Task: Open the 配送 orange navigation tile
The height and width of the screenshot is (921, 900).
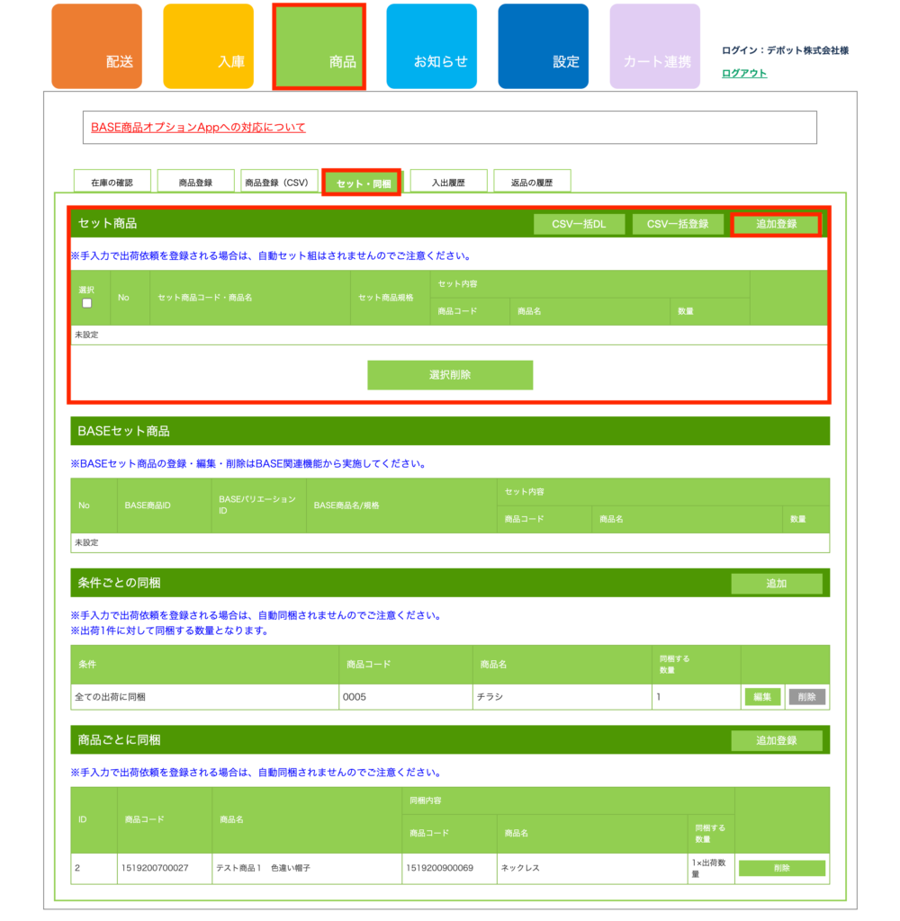Action: [96, 47]
